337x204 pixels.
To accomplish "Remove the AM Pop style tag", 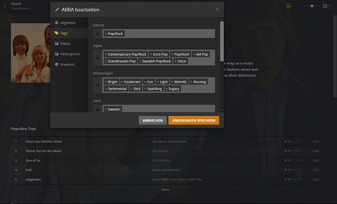I will 193,55.
